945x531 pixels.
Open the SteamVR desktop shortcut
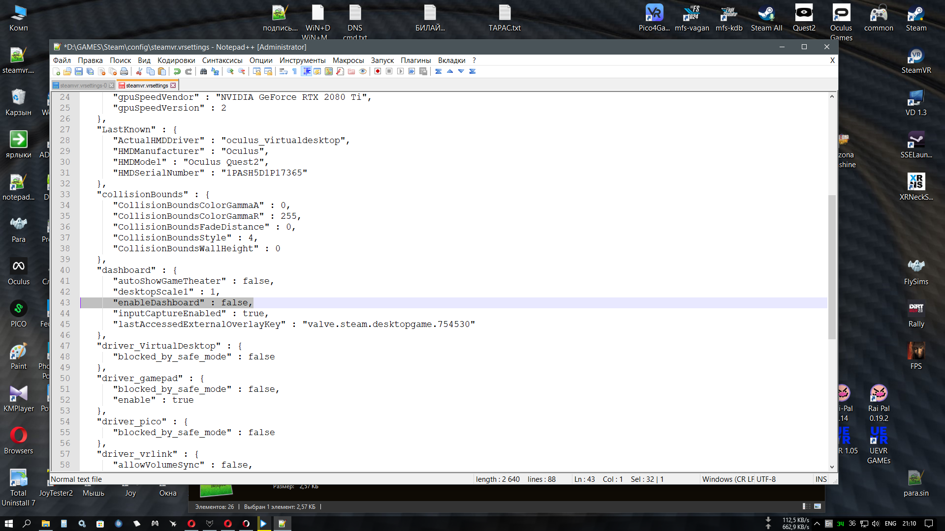coord(916,61)
